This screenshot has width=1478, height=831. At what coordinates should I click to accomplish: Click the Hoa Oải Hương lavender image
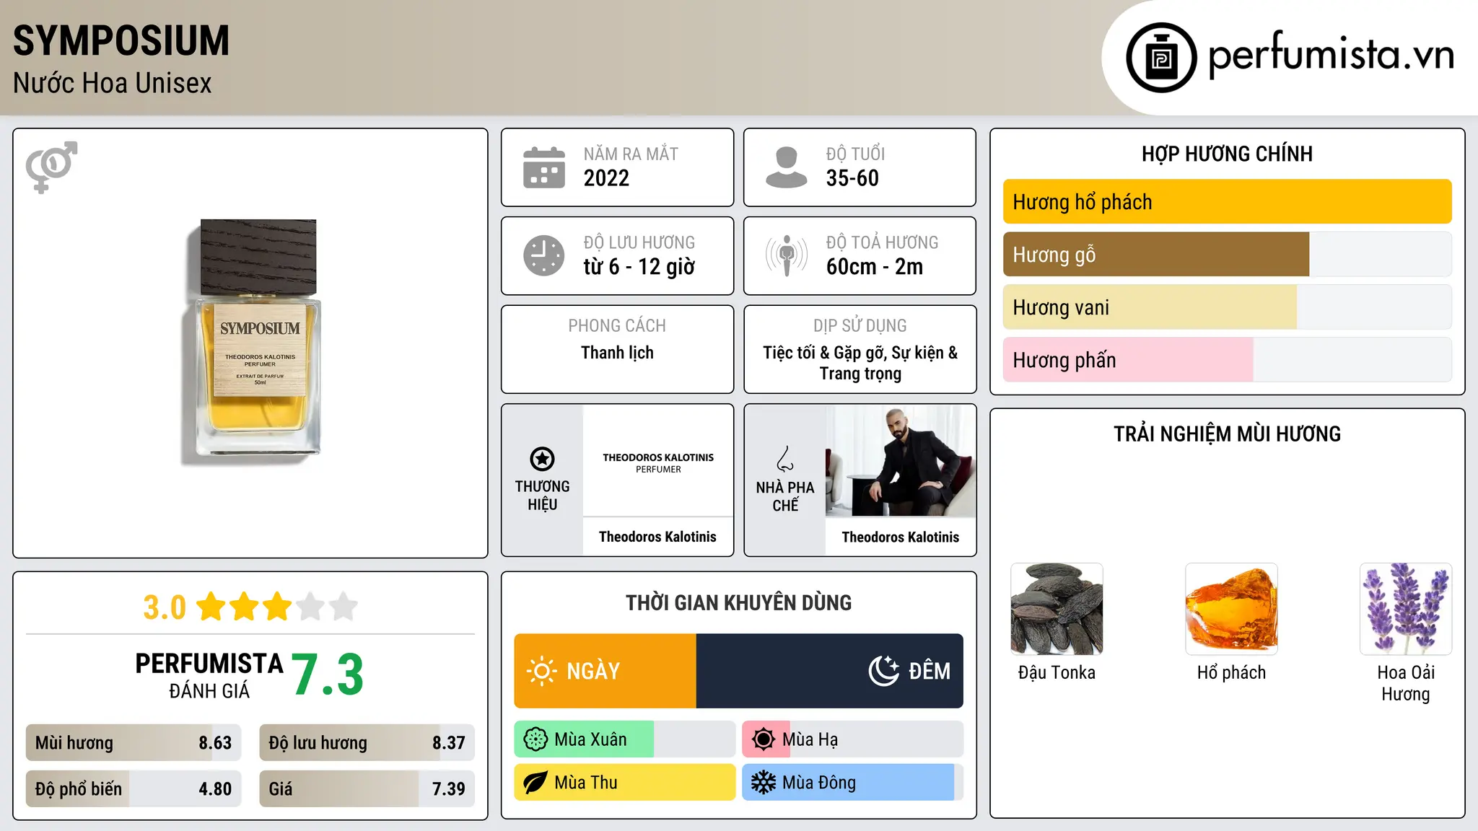pos(1406,609)
